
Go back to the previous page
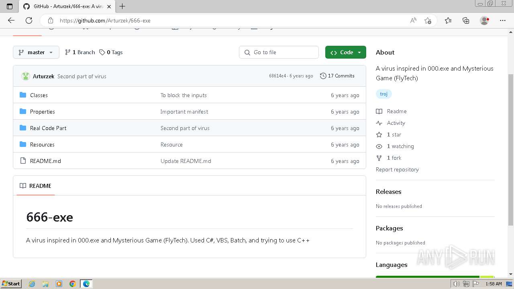pyautogui.click(x=11, y=20)
